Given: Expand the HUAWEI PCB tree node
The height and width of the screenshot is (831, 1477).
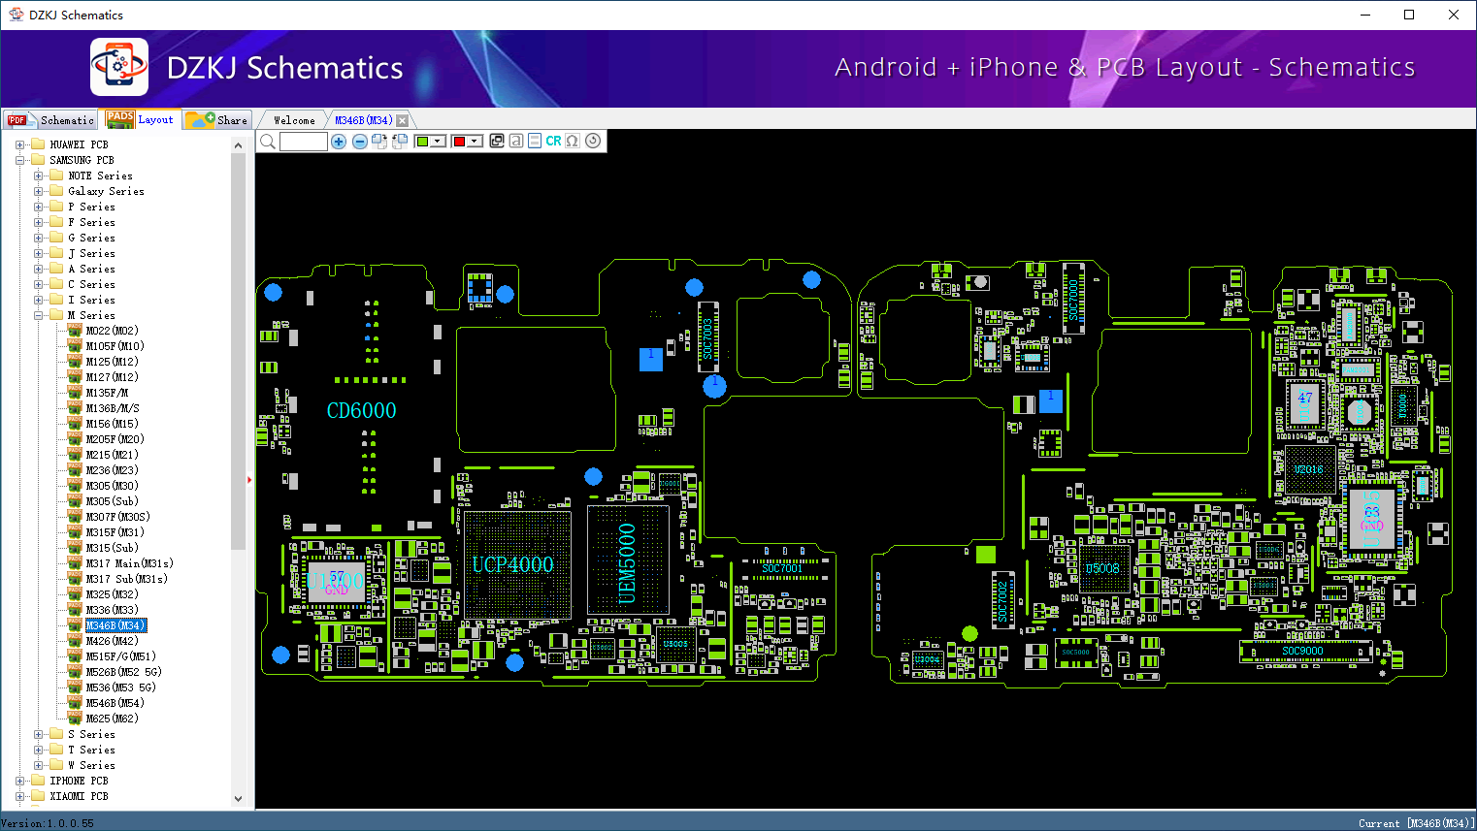Looking at the screenshot, I should click(x=20, y=144).
